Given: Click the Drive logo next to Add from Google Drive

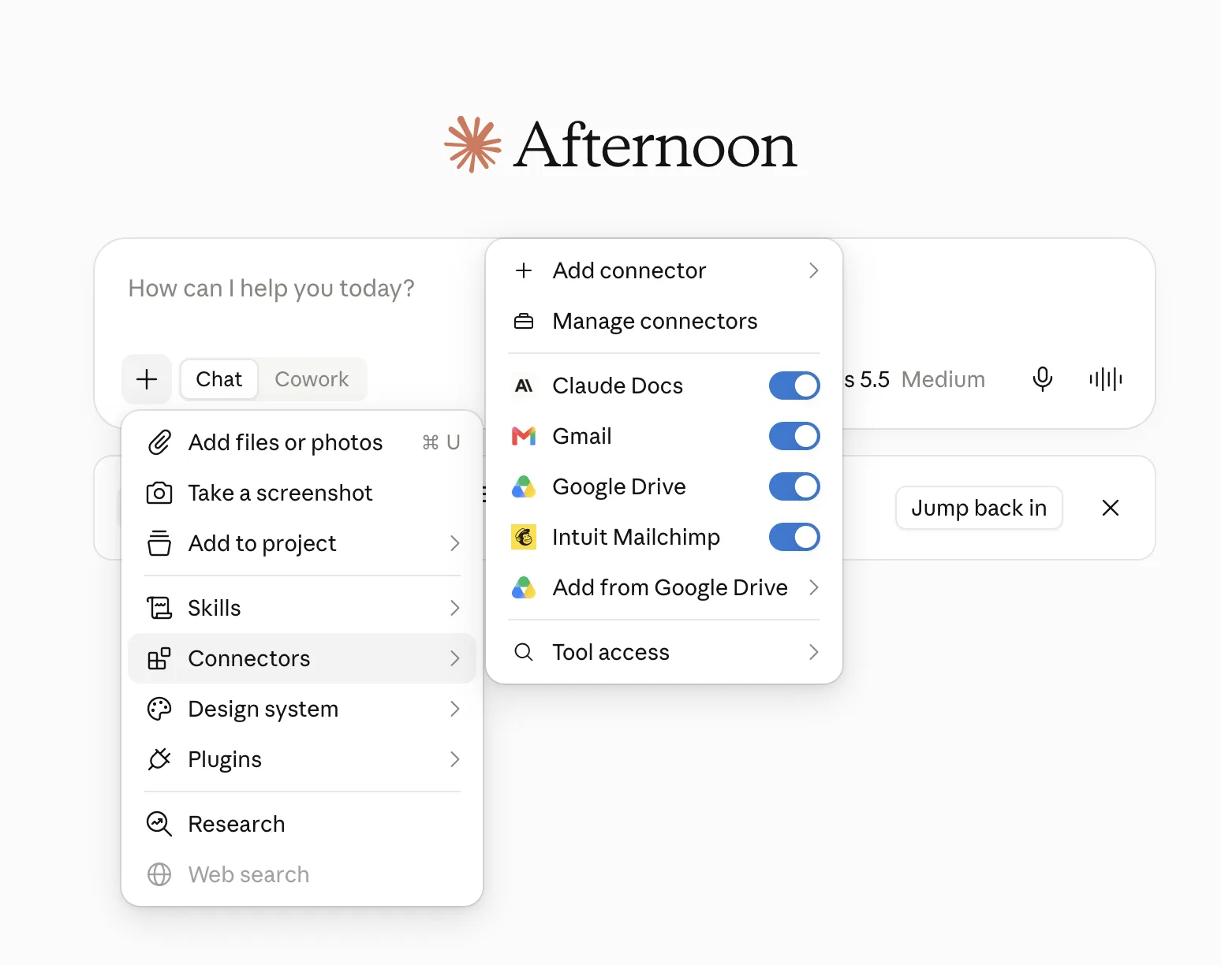Looking at the screenshot, I should (524, 587).
